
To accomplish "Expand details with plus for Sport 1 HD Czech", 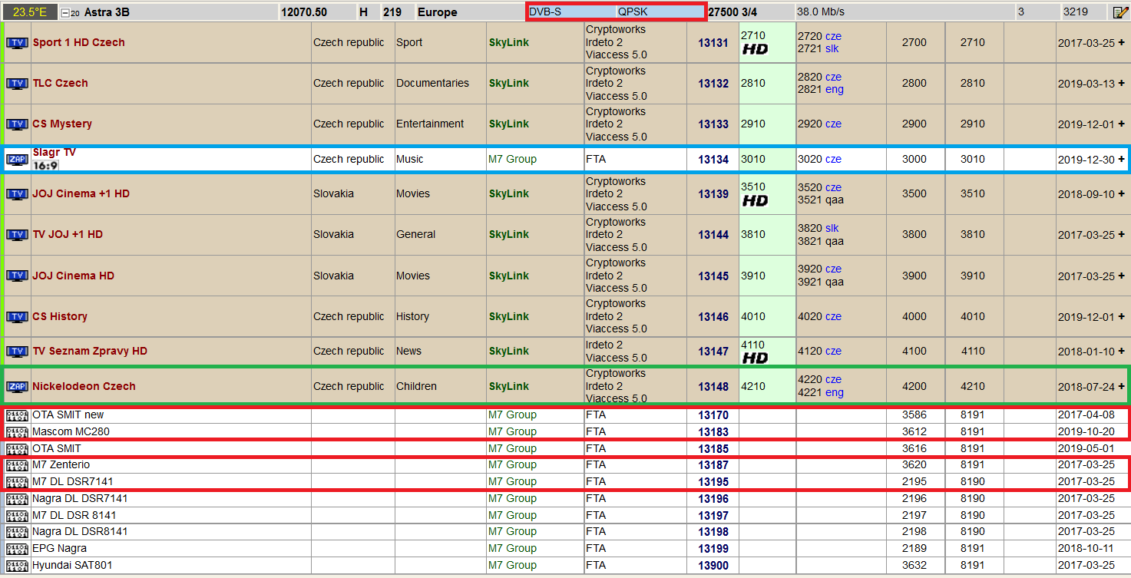I will (x=1122, y=43).
